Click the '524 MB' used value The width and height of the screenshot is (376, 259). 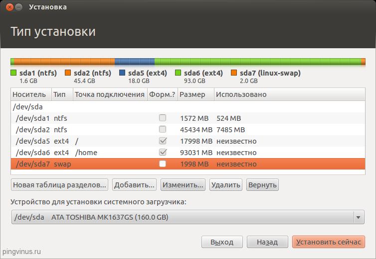pos(229,118)
